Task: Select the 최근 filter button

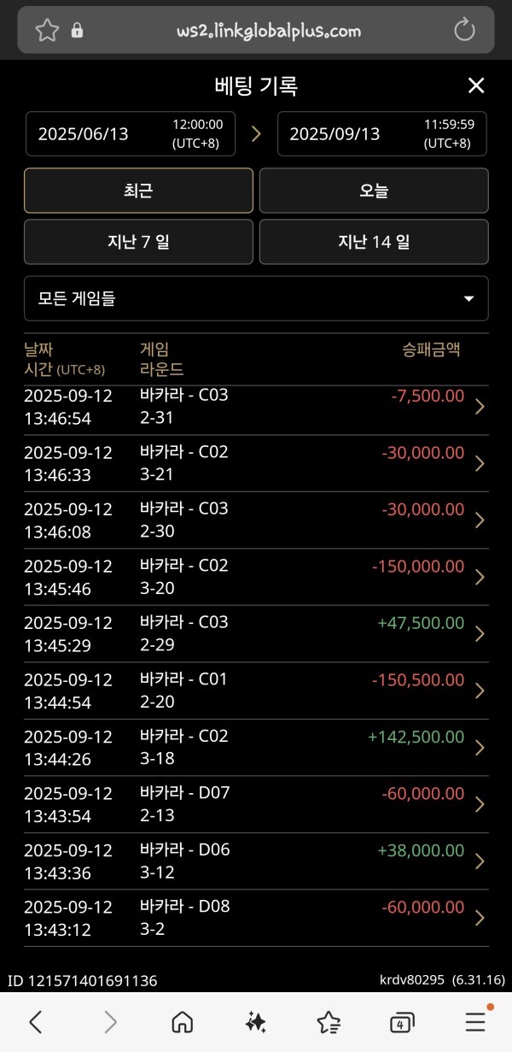Action: pos(138,190)
